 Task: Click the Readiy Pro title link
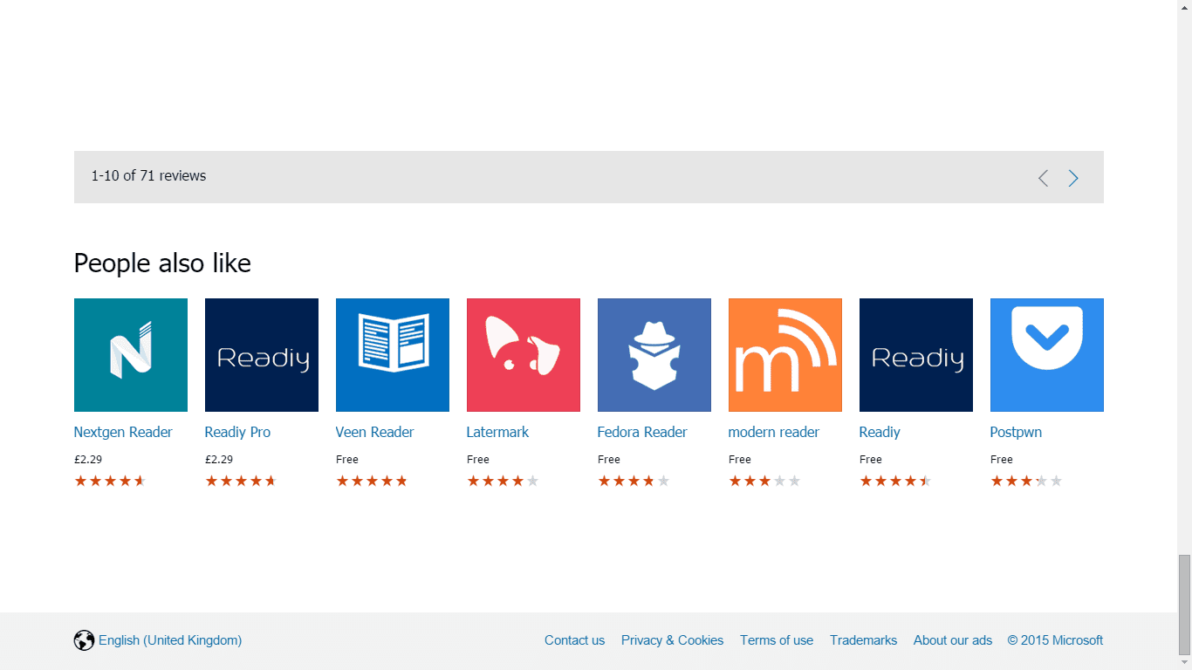click(x=237, y=432)
